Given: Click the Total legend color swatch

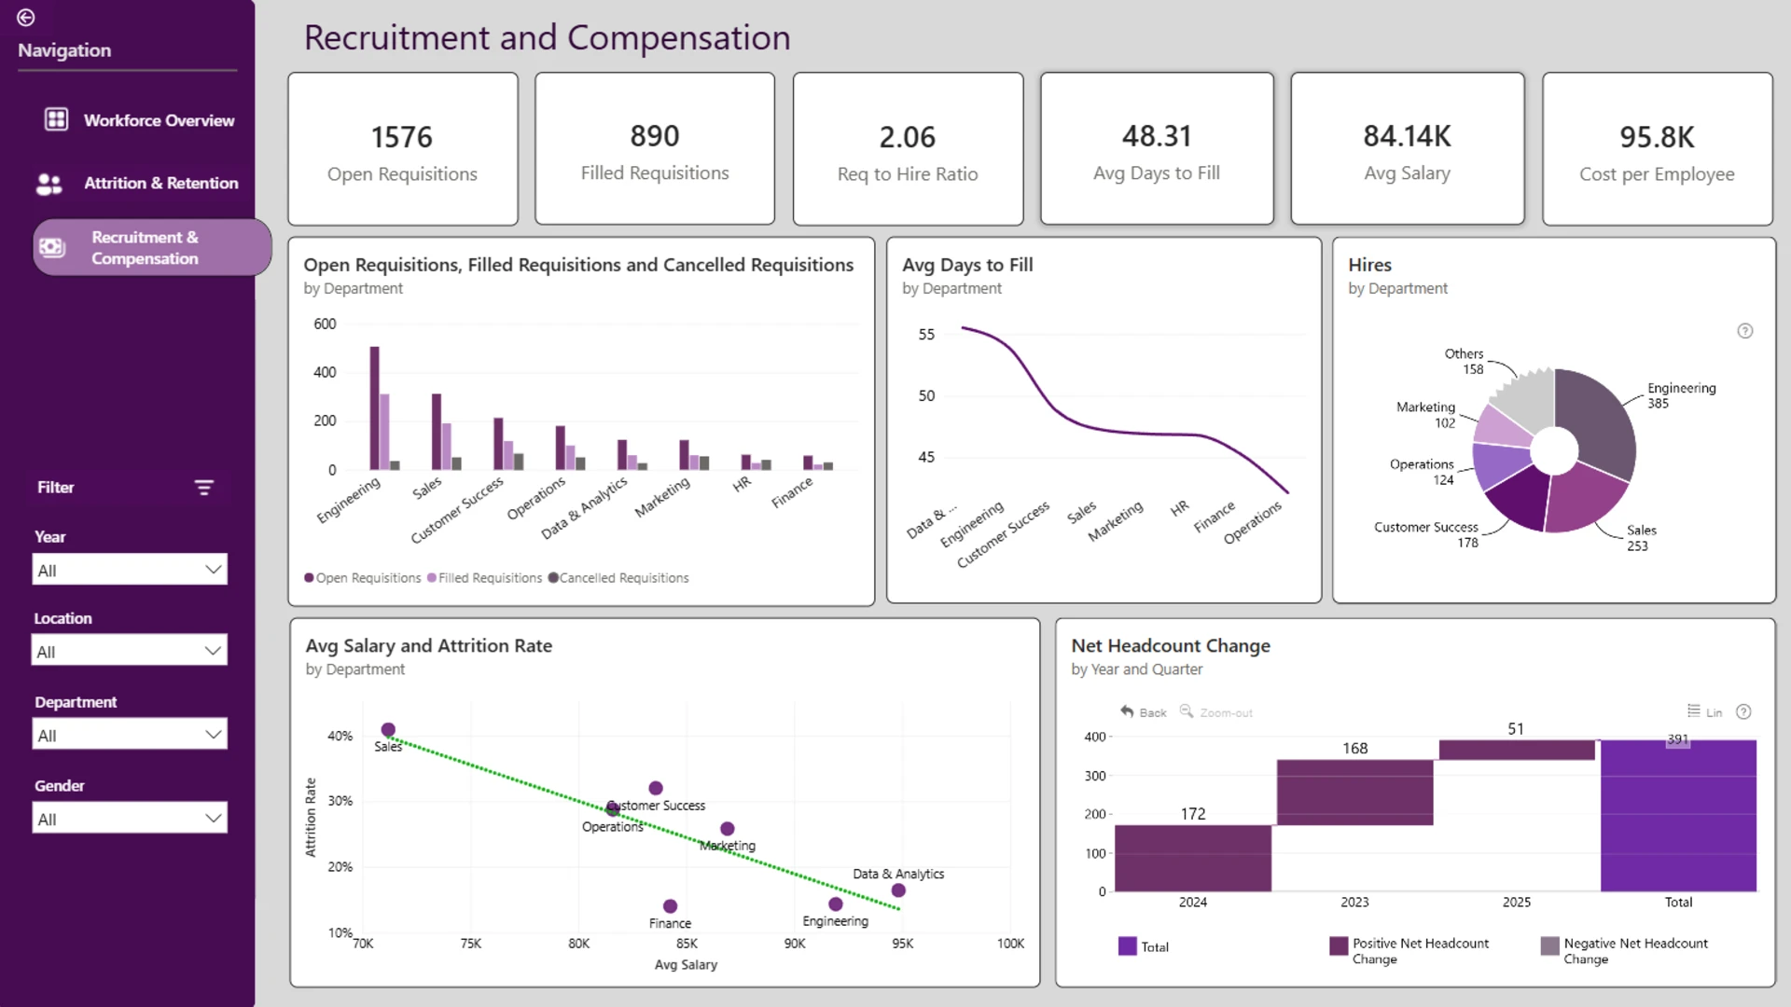Looking at the screenshot, I should (1128, 946).
